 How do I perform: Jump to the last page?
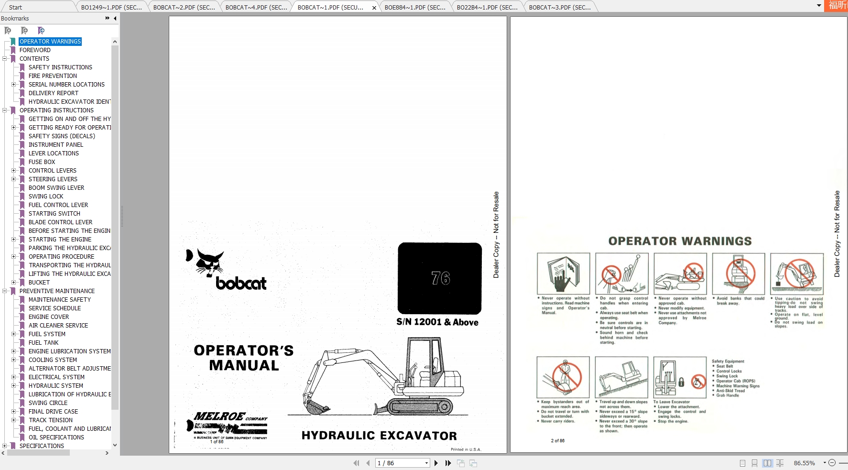click(x=448, y=463)
